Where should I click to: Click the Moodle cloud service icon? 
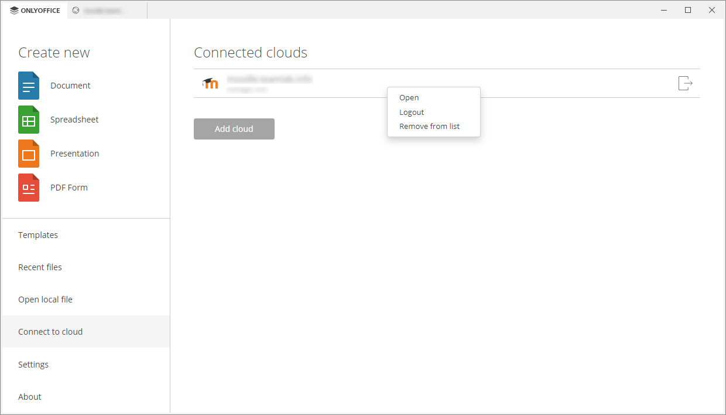point(210,83)
